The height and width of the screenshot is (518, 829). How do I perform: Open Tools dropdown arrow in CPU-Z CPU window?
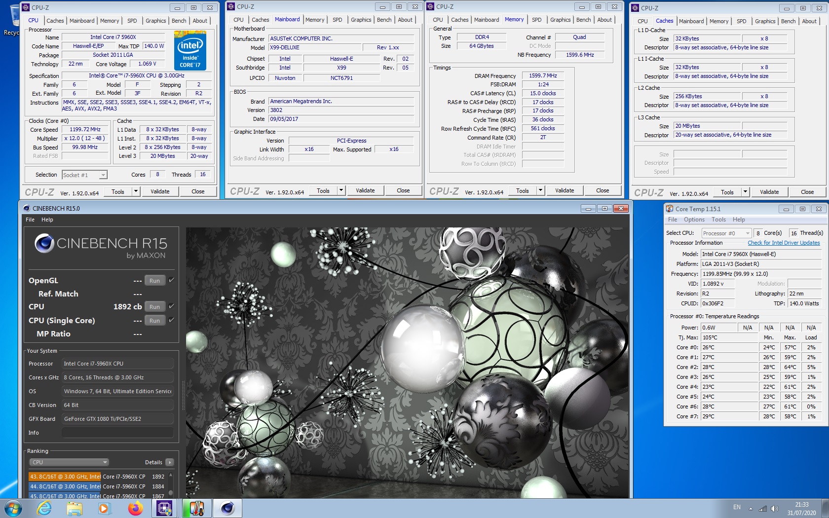tap(136, 191)
